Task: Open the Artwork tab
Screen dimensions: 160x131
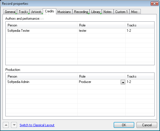Action: pos(36,12)
